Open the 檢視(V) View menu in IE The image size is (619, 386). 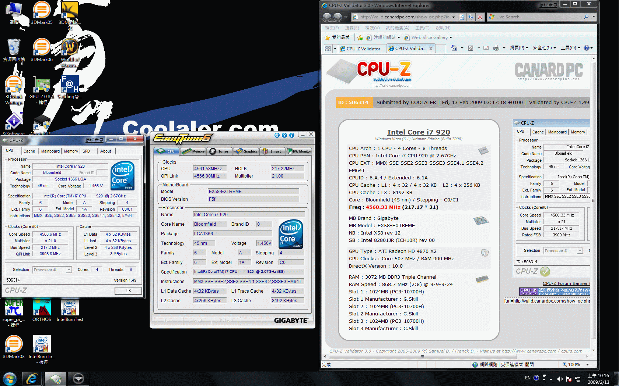(372, 28)
